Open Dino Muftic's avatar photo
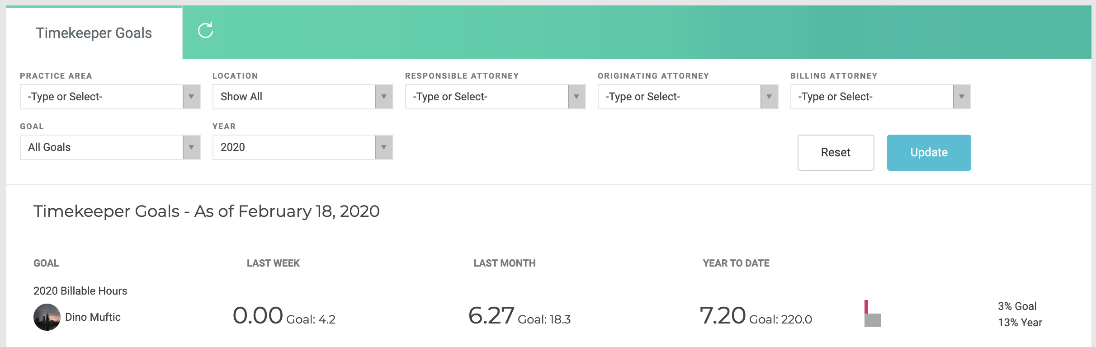 47,317
